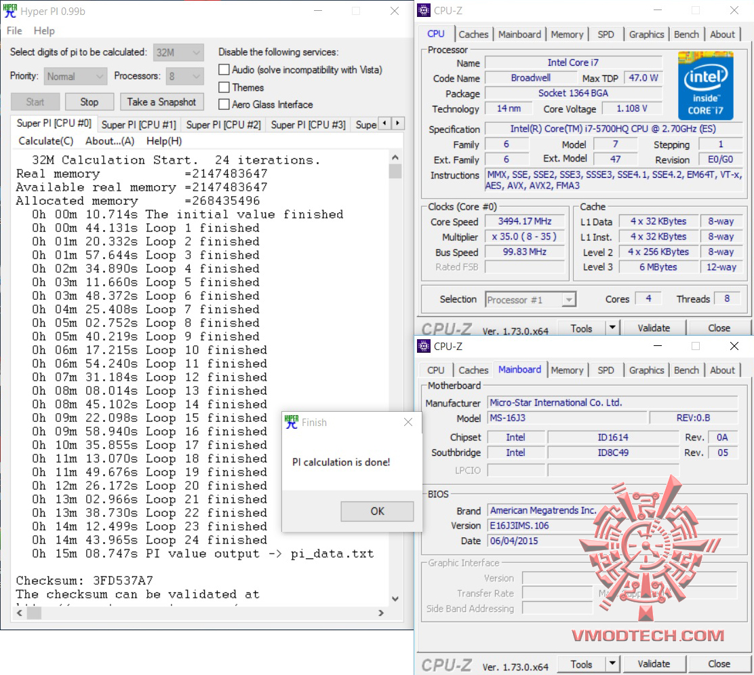Toggle the Themes checkbox
This screenshot has width=754, height=675.
[224, 87]
